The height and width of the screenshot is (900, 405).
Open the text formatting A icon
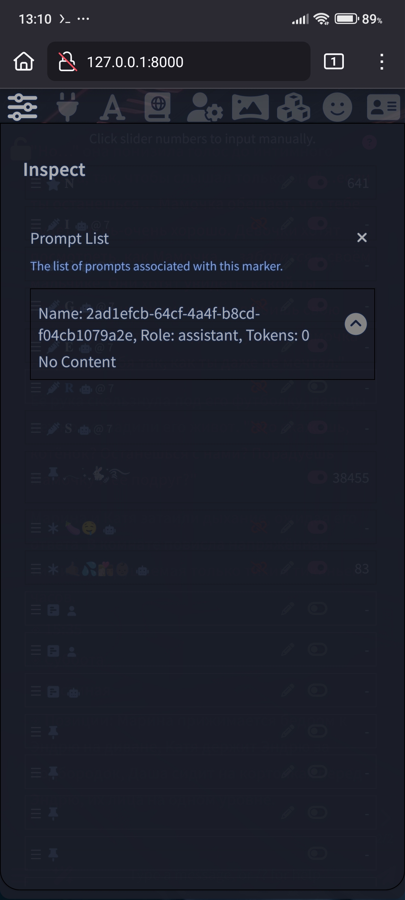point(112,108)
